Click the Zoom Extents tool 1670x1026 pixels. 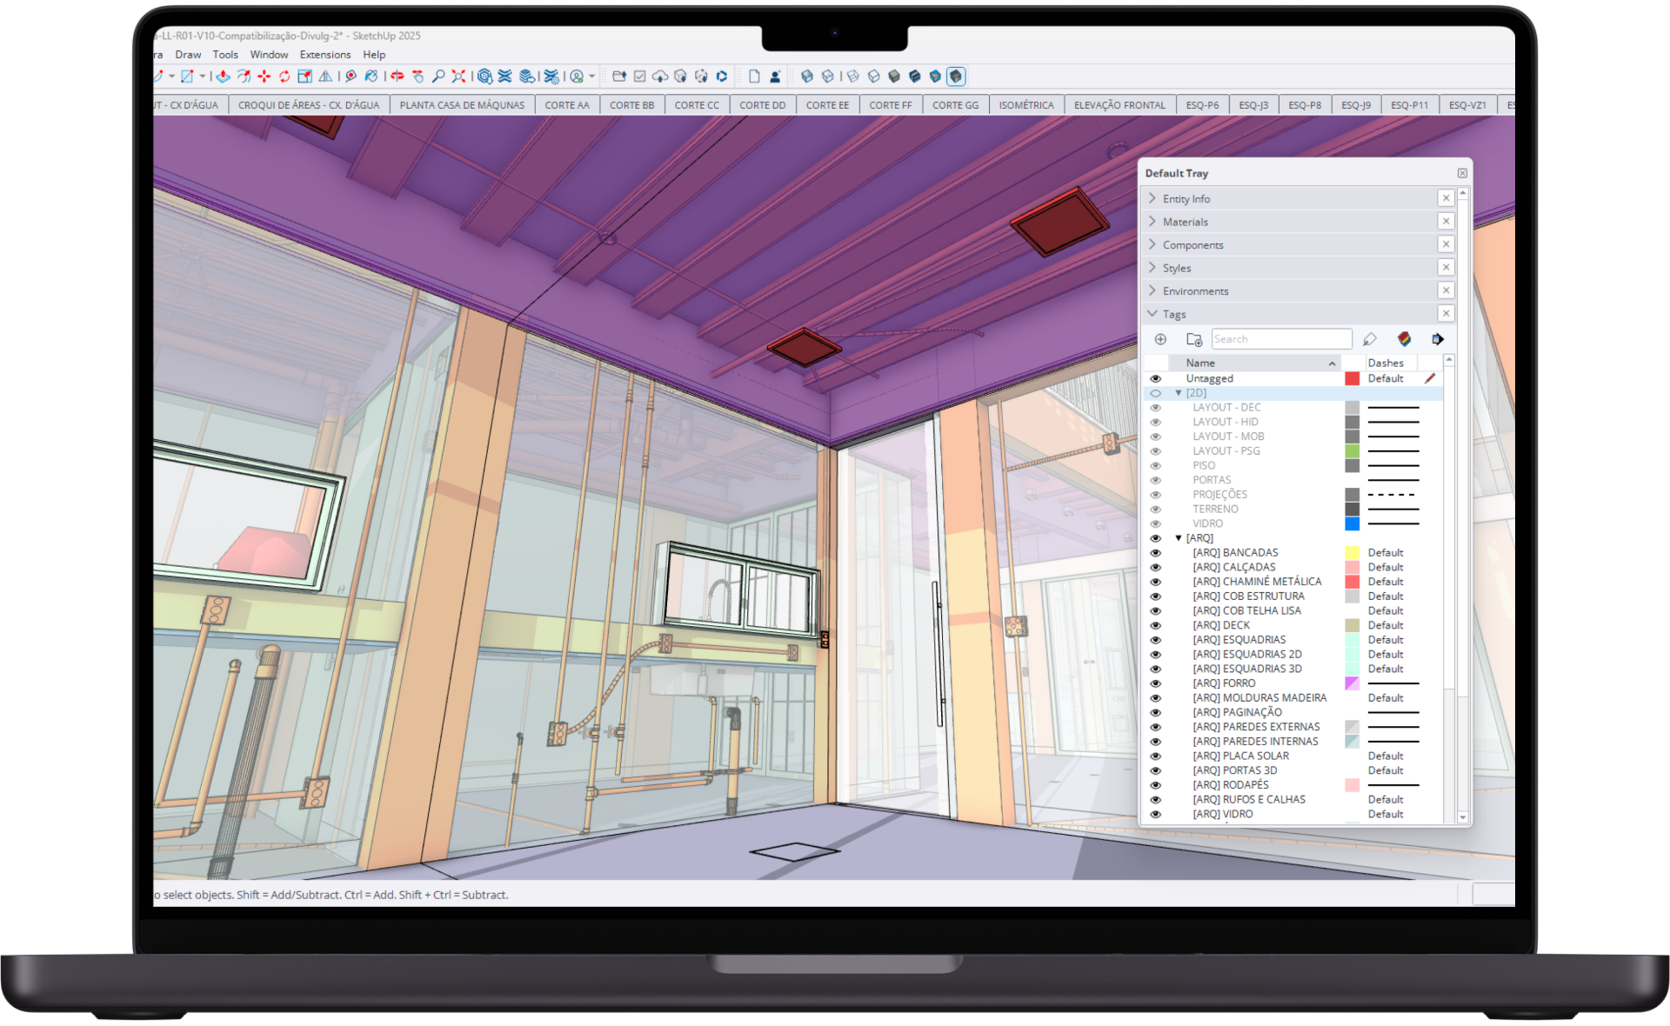(458, 77)
